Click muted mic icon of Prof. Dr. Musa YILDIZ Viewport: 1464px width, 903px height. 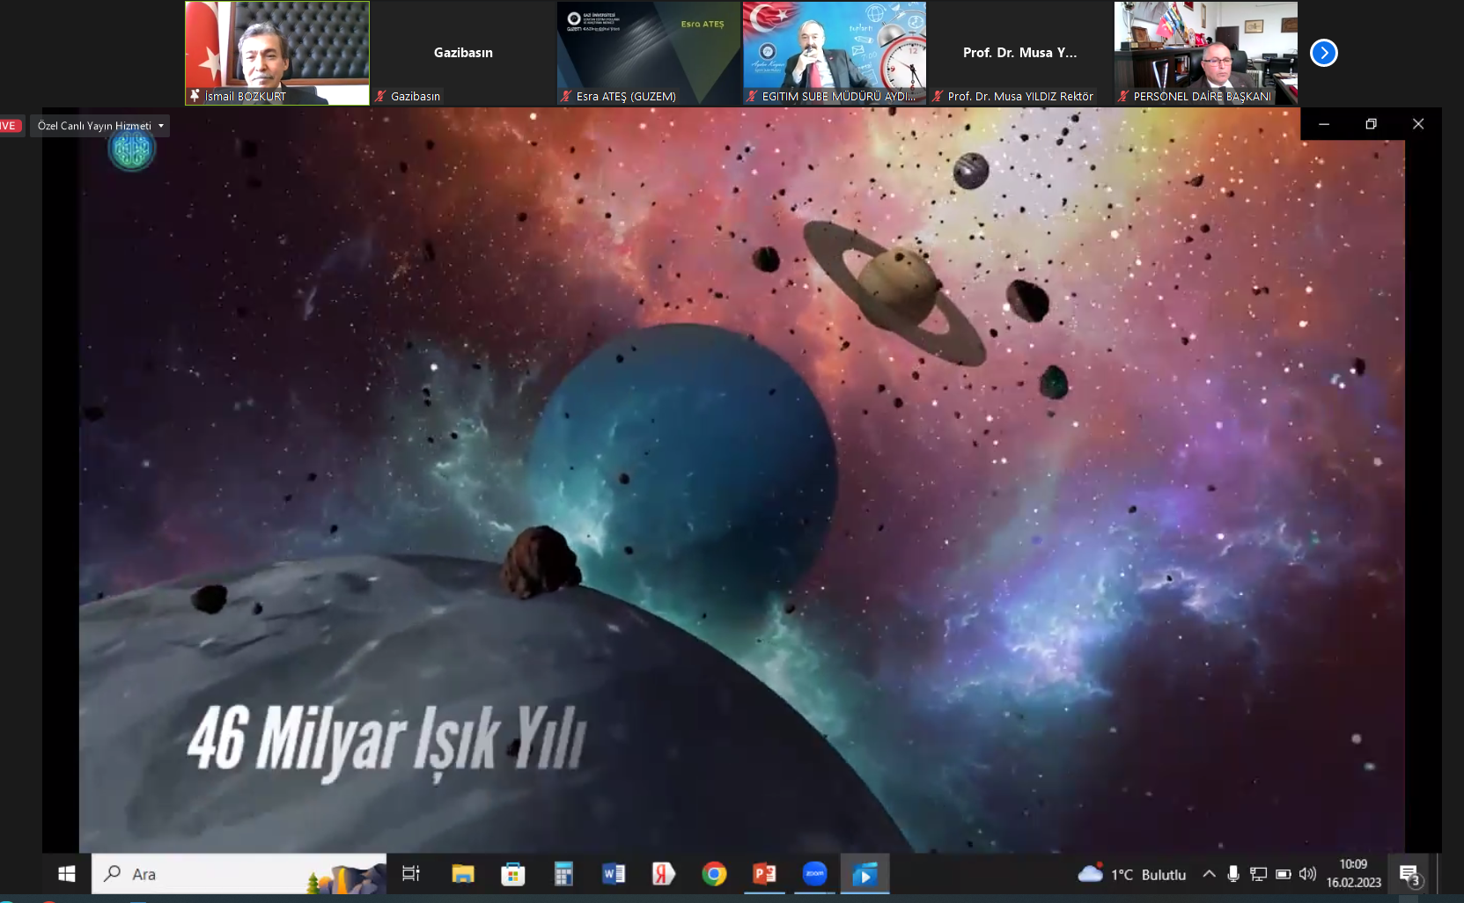tap(938, 96)
